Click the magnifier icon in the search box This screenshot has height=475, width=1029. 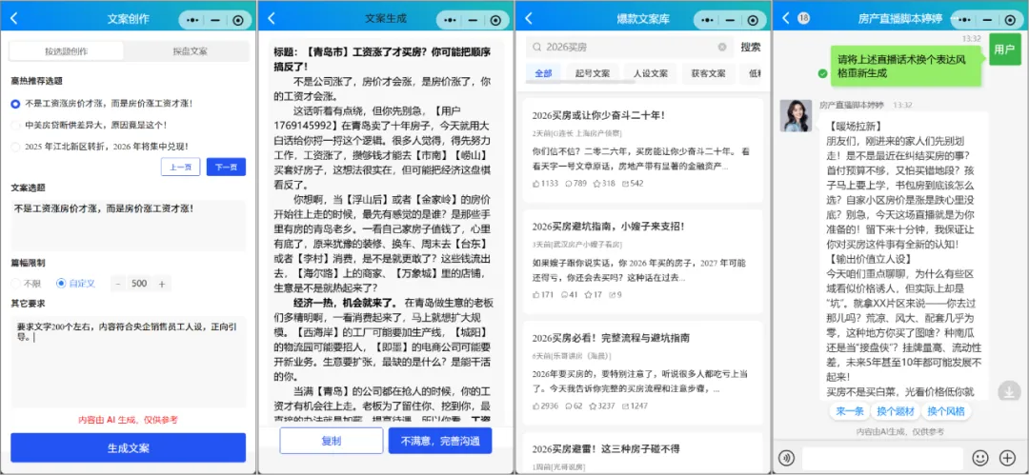click(536, 48)
